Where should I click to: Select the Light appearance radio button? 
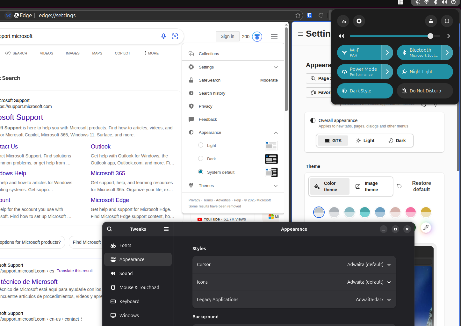201,145
